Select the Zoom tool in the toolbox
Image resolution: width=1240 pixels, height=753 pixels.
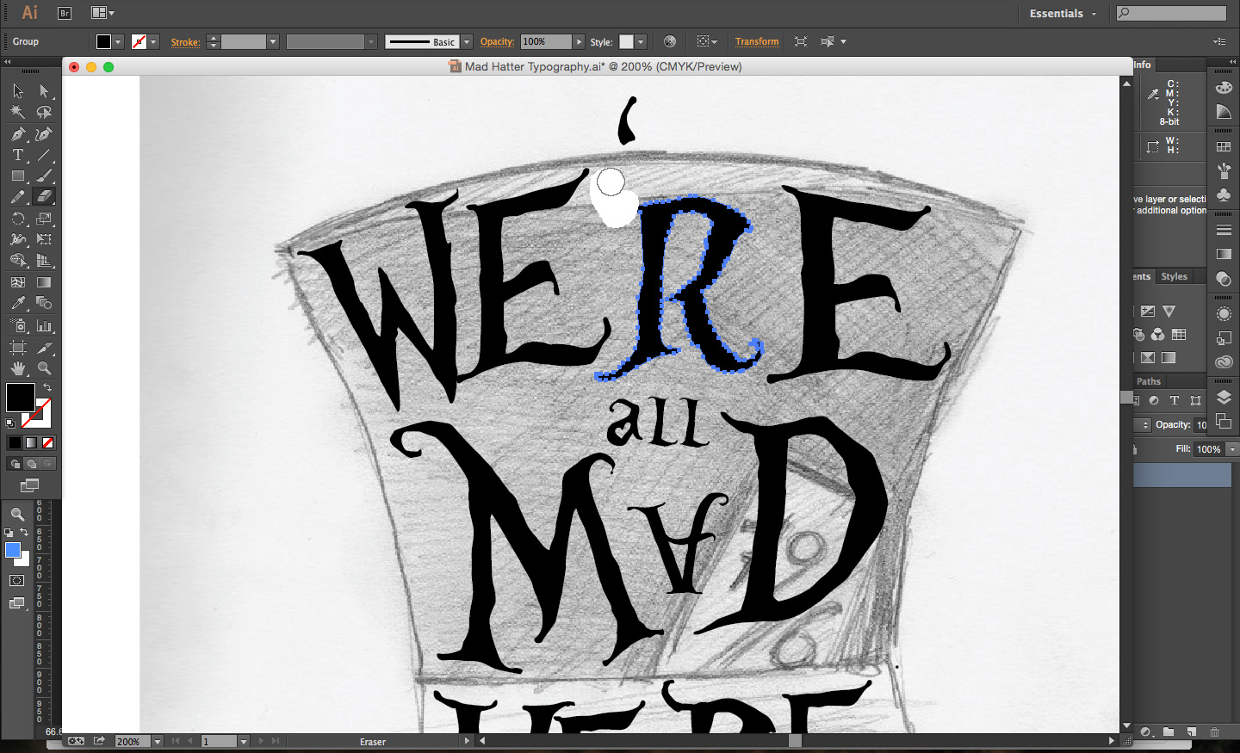[44, 368]
